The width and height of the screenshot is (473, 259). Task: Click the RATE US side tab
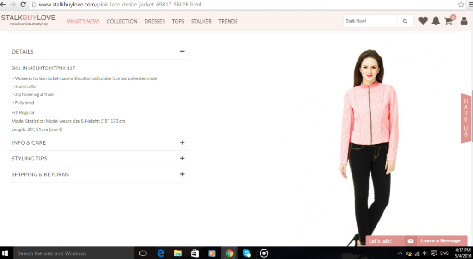tap(466, 118)
